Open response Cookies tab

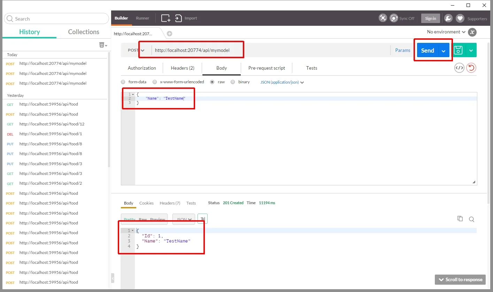point(146,203)
